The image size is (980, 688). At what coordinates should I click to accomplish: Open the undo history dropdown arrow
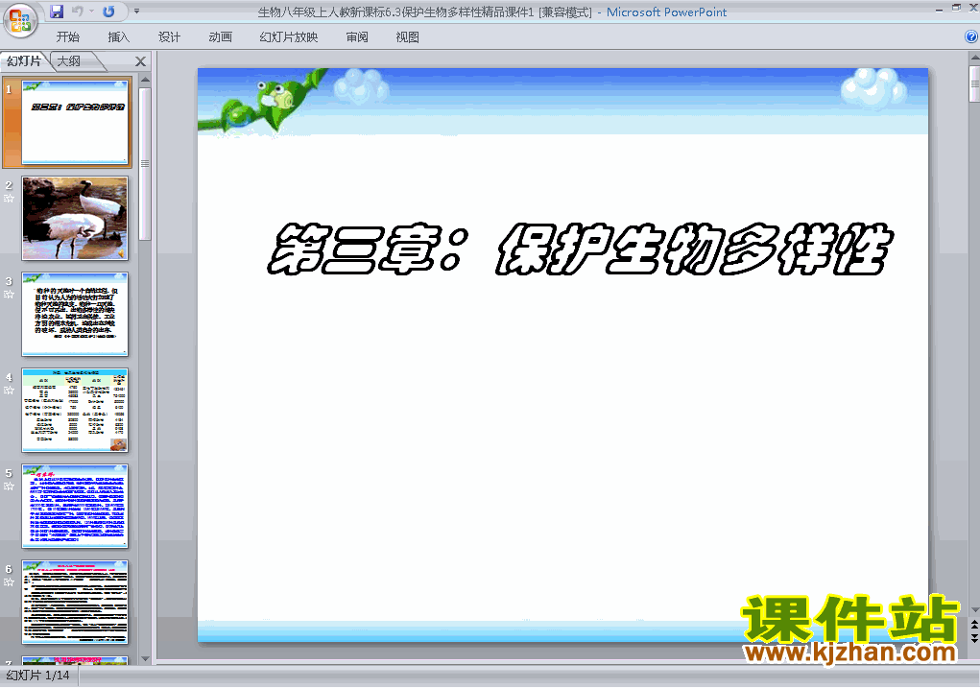(x=92, y=12)
